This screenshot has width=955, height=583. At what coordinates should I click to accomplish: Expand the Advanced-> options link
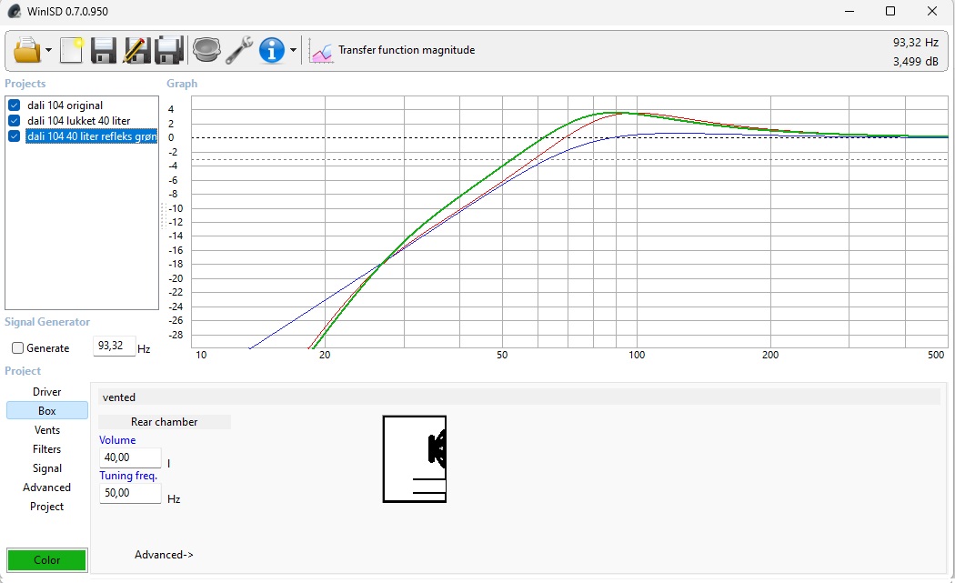(164, 555)
